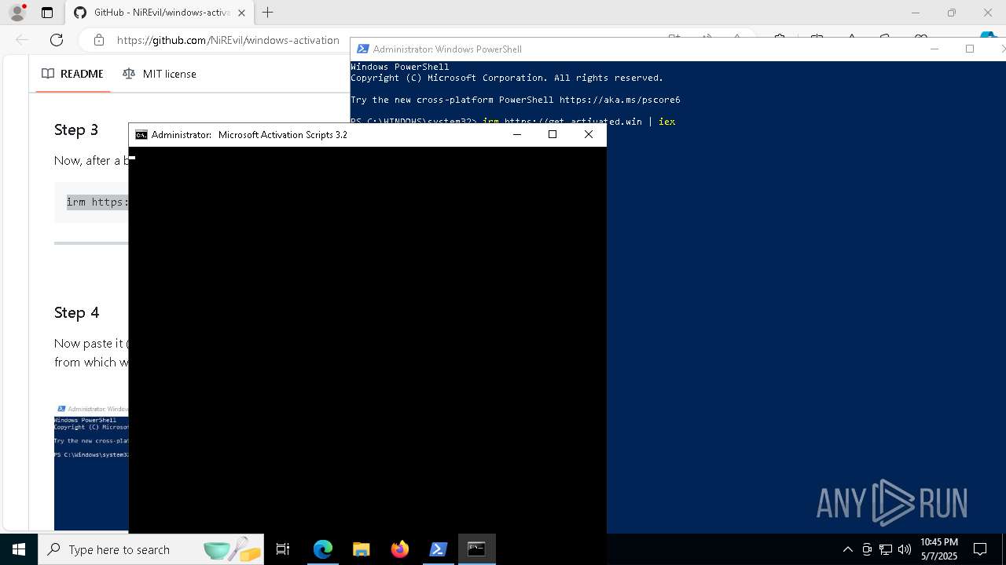Click the taskbar search box
1006x565 pixels.
click(x=152, y=549)
